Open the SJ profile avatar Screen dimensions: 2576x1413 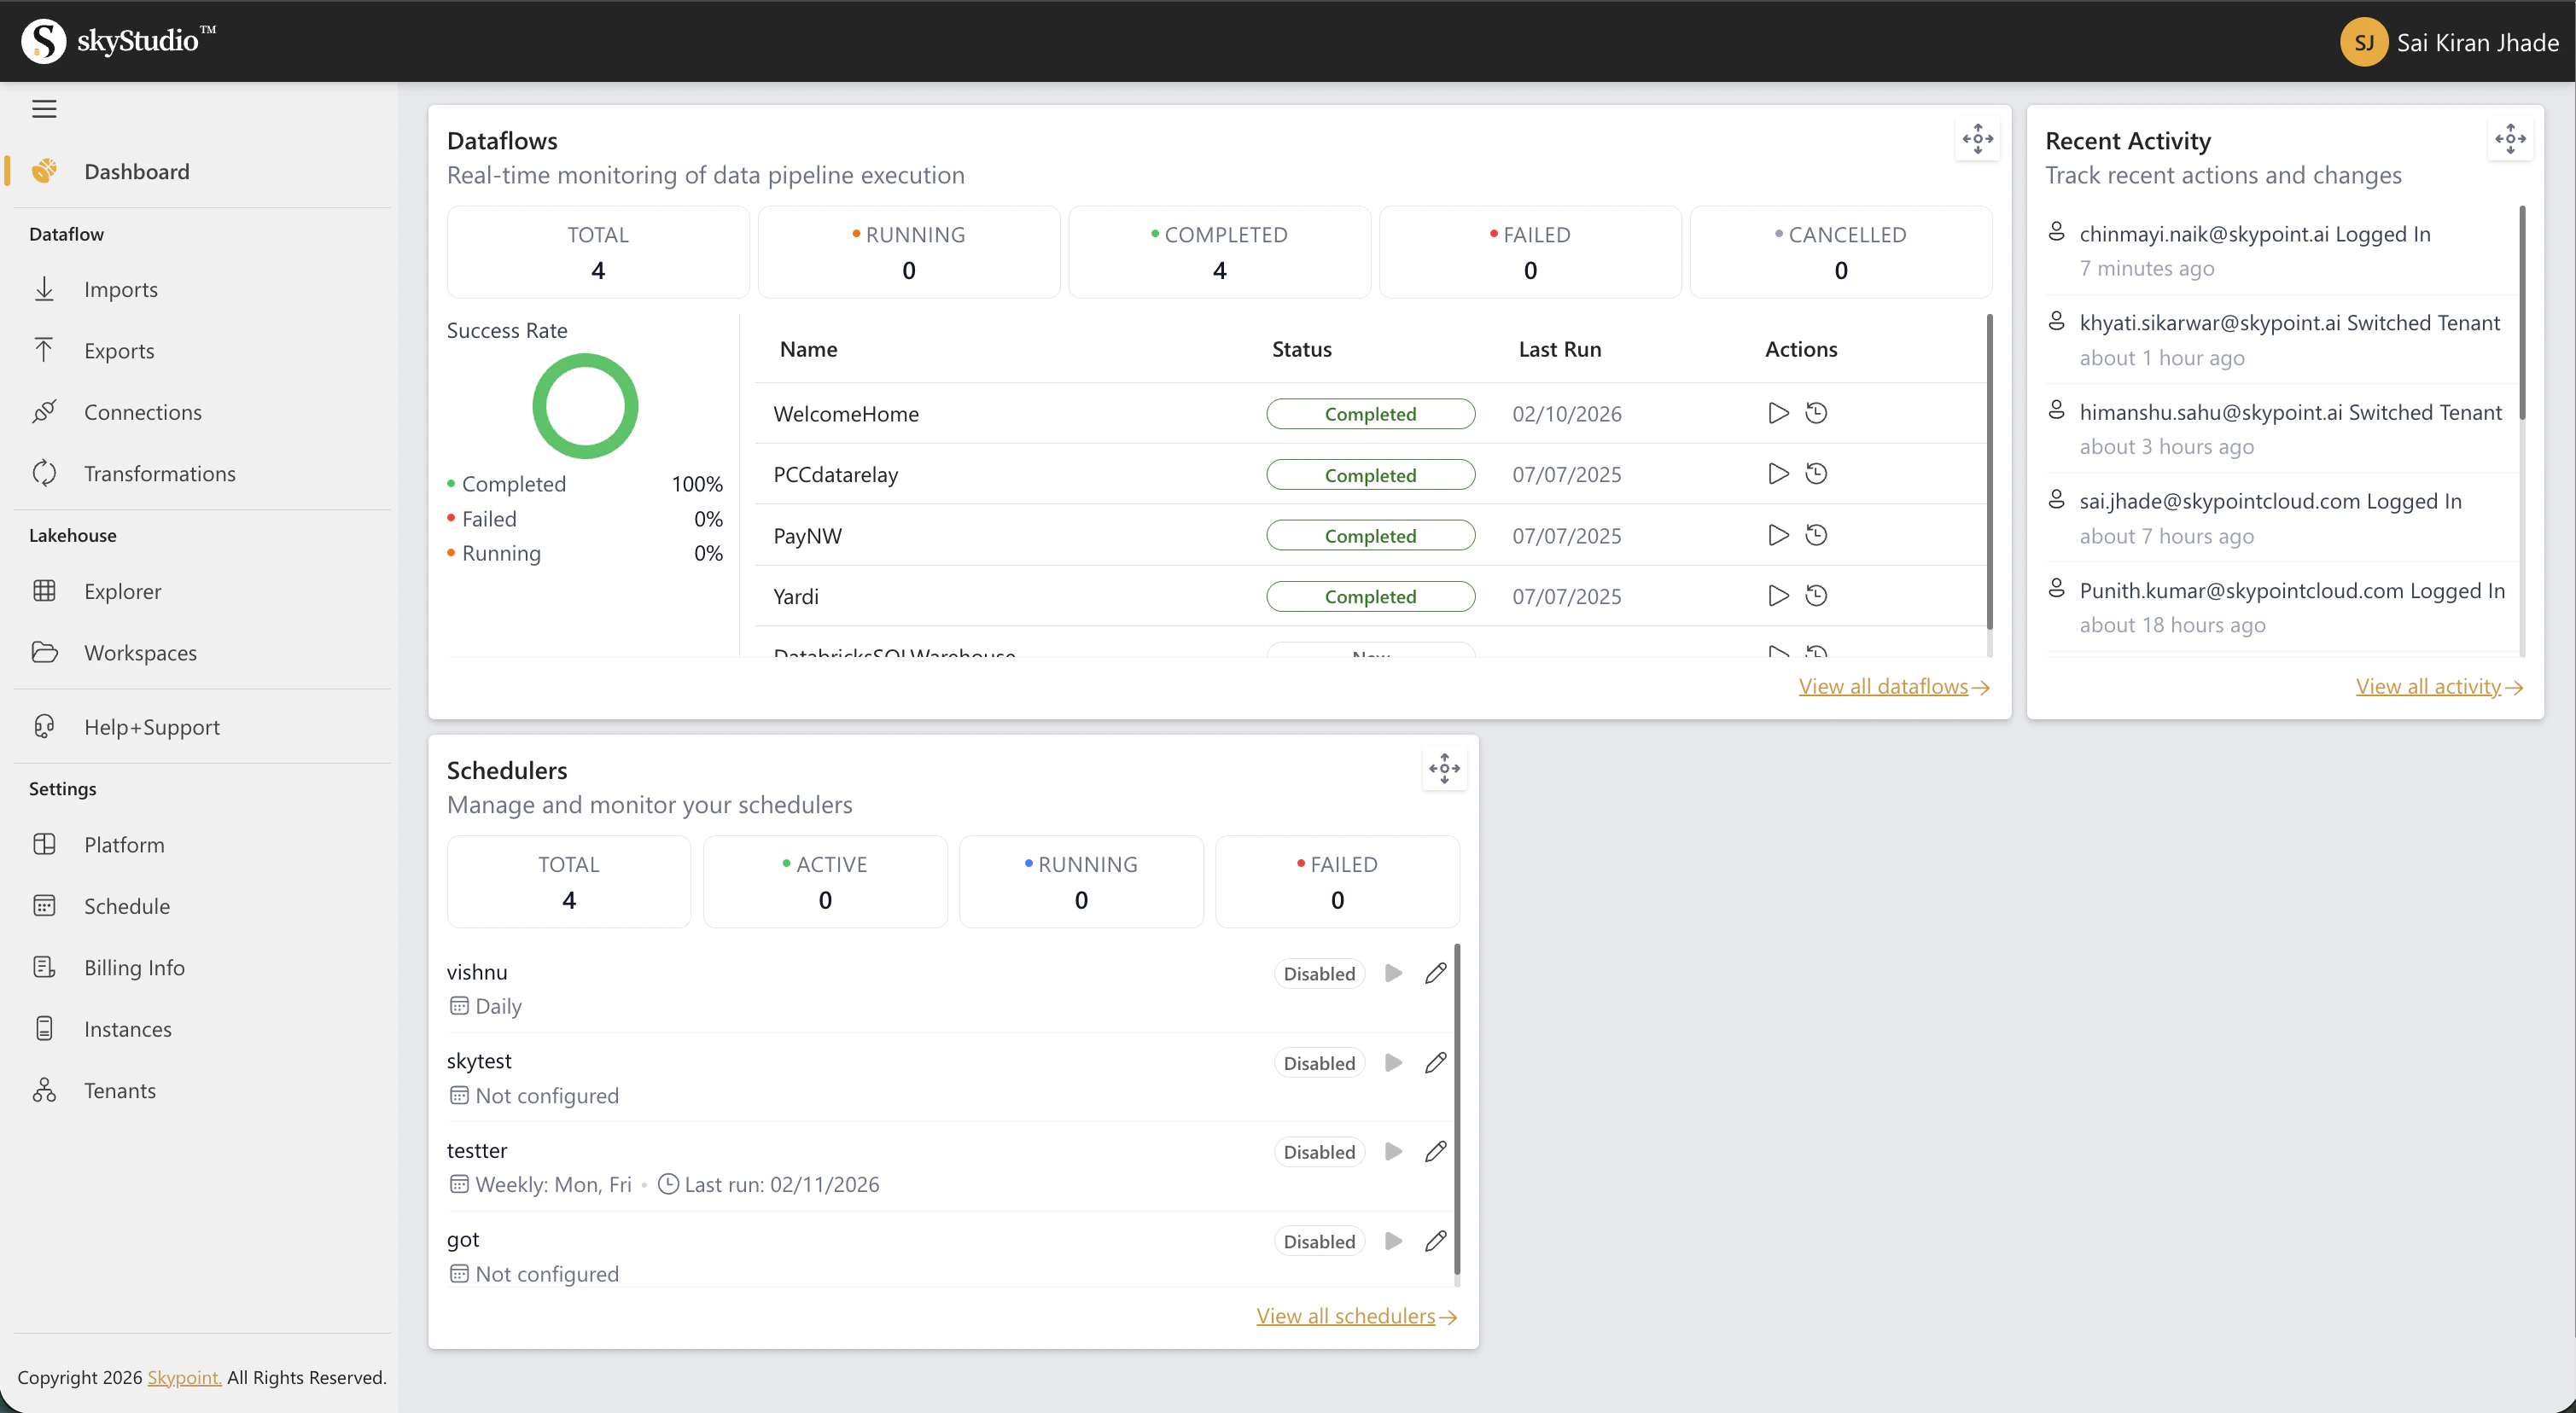point(2365,41)
